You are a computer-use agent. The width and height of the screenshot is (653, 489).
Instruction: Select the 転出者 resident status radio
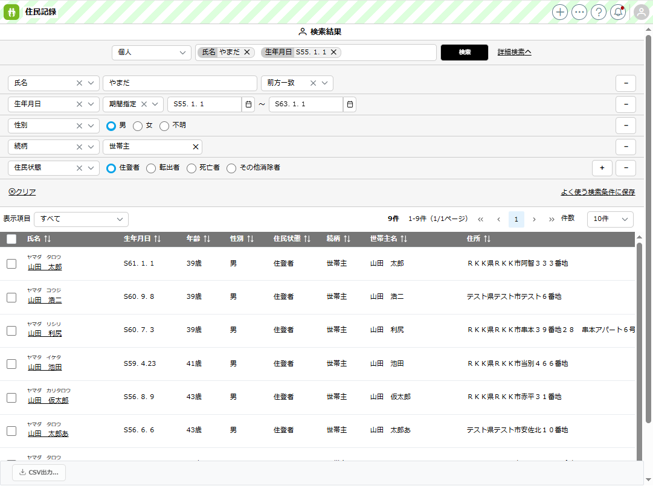pyautogui.click(x=151, y=168)
